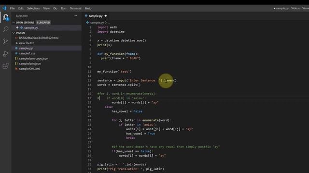Click the EXPLORER panel title
Image resolution: width=309 pixels, height=173 pixels.
pyautogui.click(x=22, y=16)
